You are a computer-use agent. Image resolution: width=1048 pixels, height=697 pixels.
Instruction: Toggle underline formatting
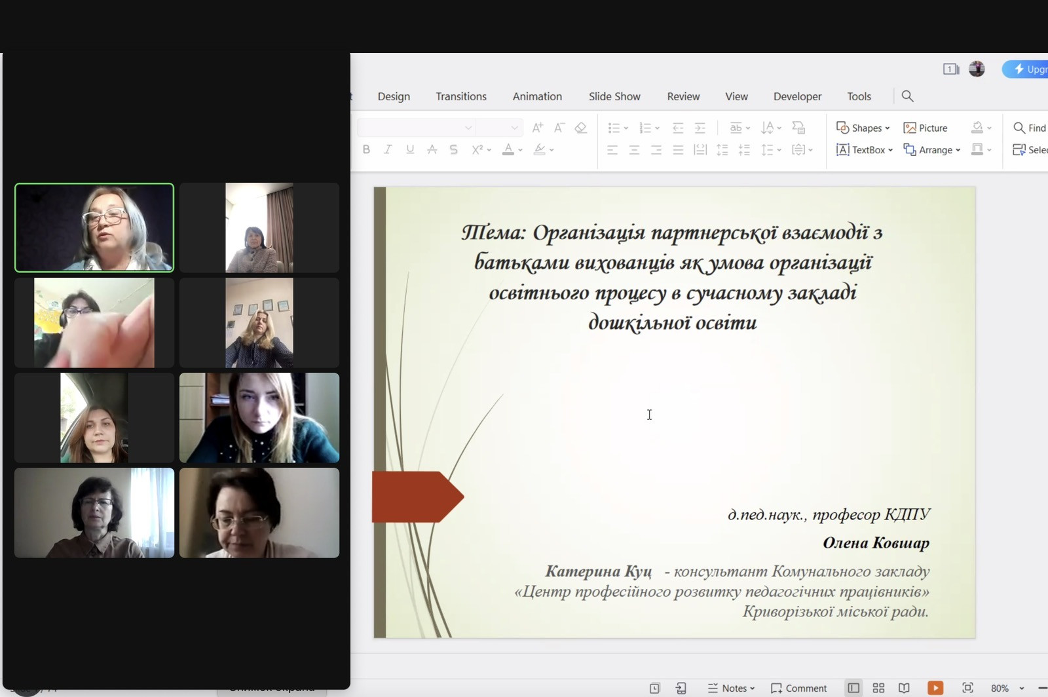[410, 149]
